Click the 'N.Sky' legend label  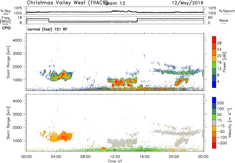[x=6, y=11]
